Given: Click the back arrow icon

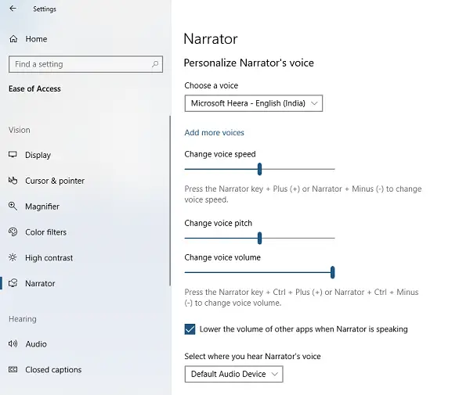Looking at the screenshot, I should tap(13, 9).
